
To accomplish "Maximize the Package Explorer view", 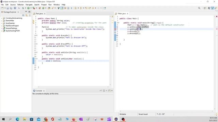I will pyautogui.click(x=29, y=12).
